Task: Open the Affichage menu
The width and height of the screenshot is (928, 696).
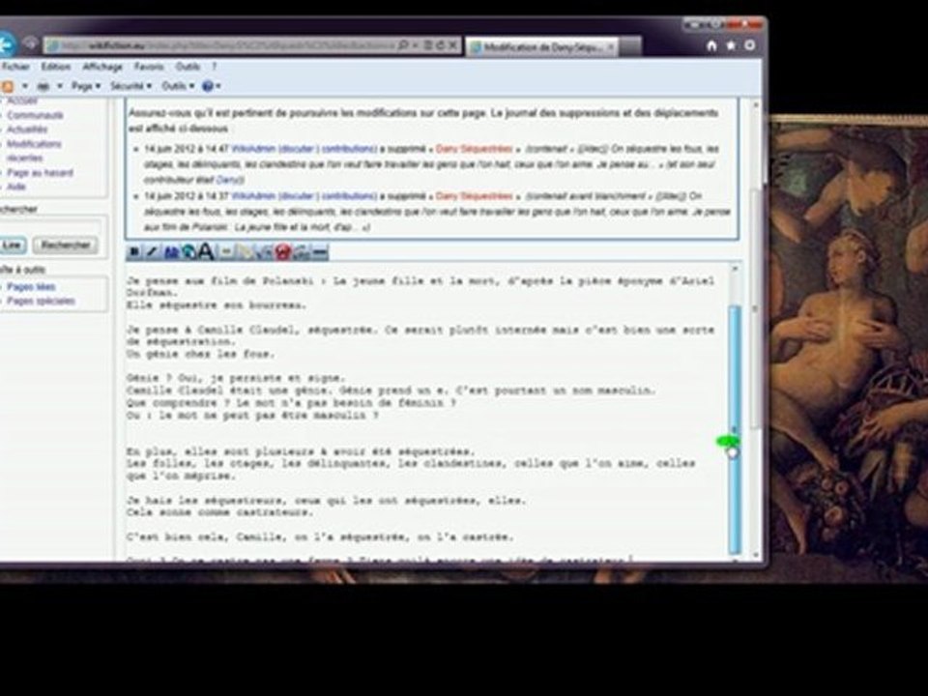Action: point(102,67)
